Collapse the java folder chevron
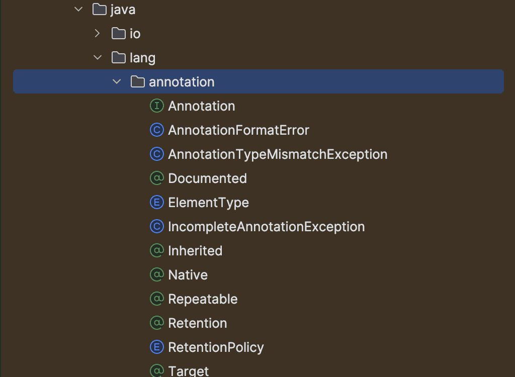The width and height of the screenshot is (515, 377). [78, 10]
